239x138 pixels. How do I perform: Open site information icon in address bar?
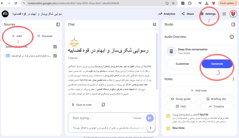[x=24, y=3]
